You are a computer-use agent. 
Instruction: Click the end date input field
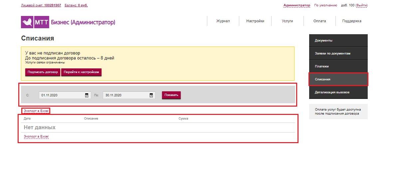pos(129,95)
